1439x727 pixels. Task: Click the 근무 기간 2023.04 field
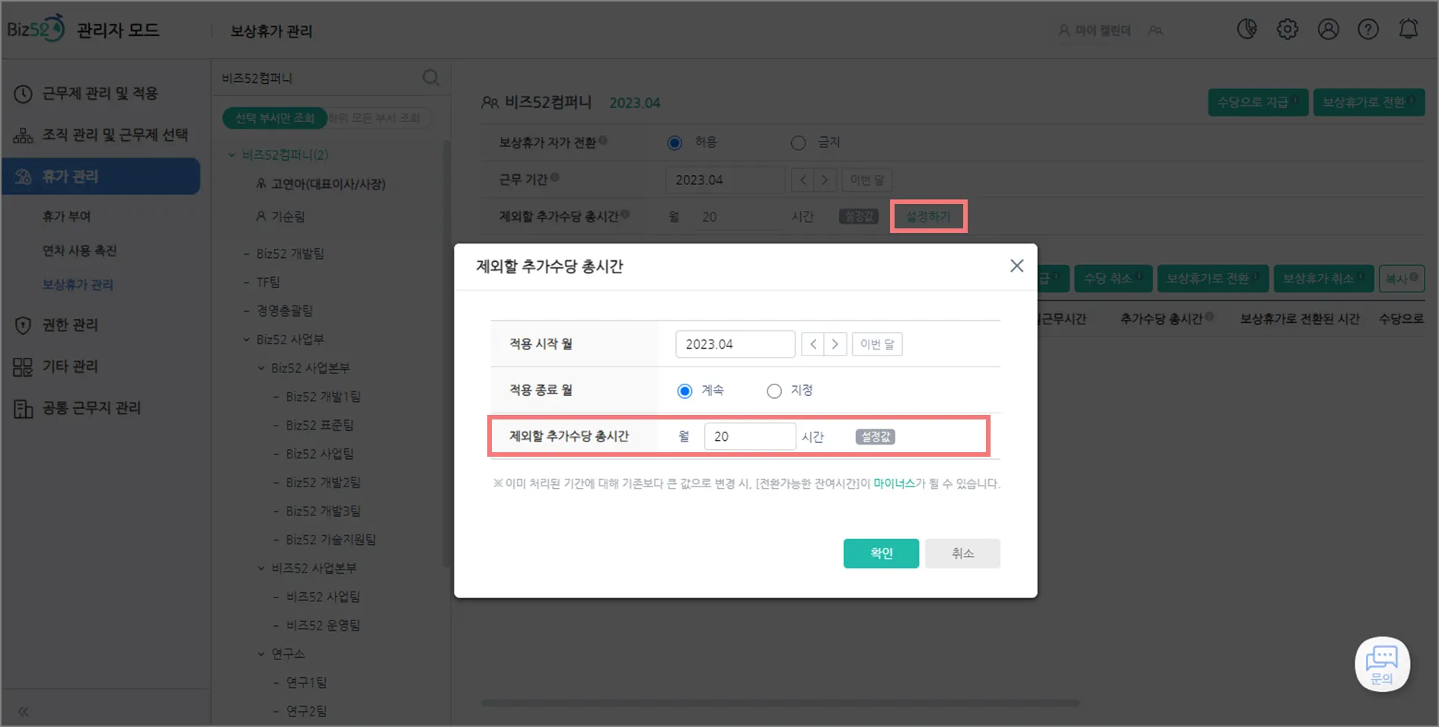pyautogui.click(x=725, y=180)
